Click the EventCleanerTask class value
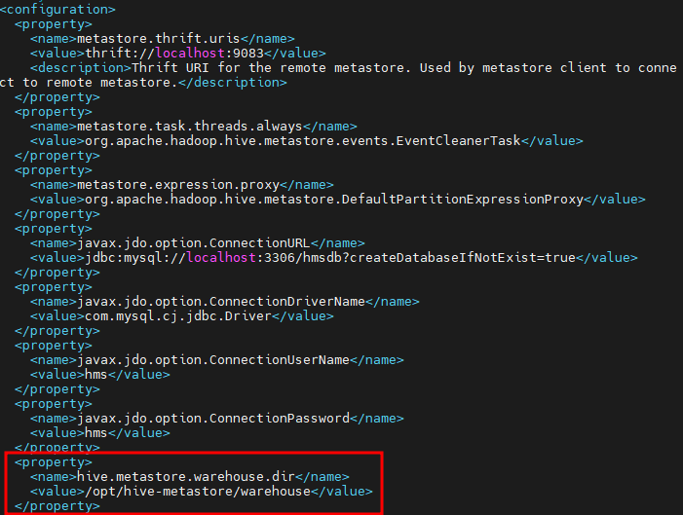Screen dimensions: 683x515 coord(303,141)
